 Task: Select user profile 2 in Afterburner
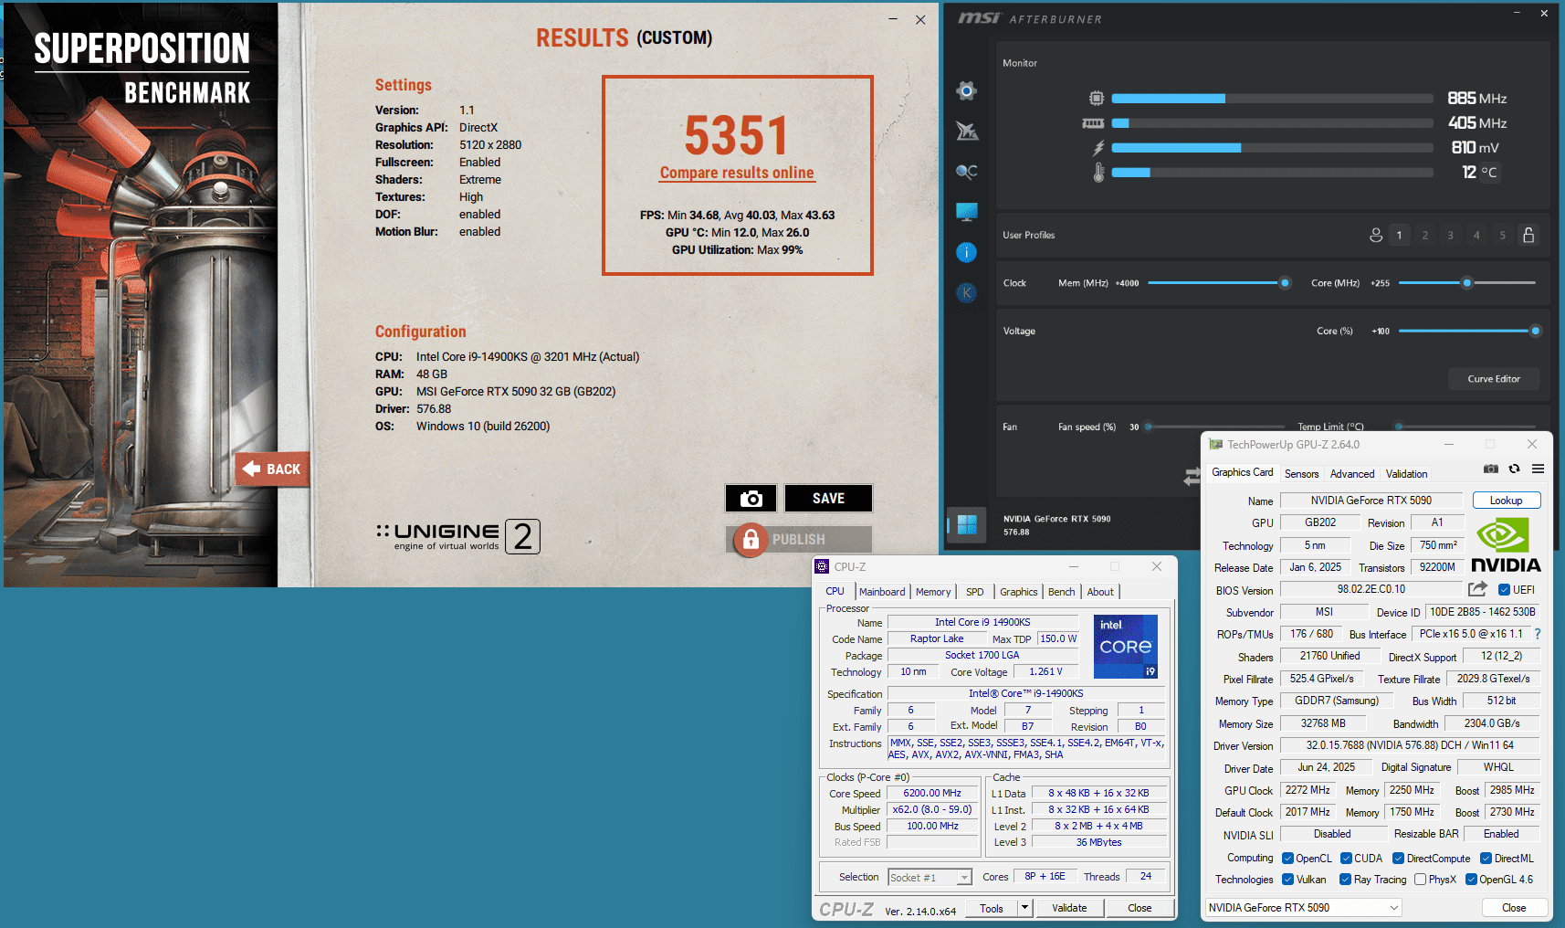(1424, 236)
